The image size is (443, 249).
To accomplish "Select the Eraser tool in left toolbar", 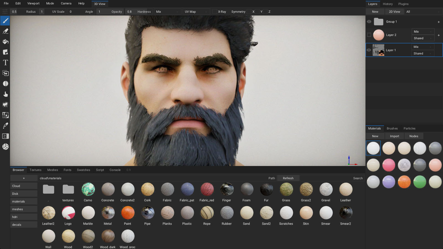I will click(5, 31).
